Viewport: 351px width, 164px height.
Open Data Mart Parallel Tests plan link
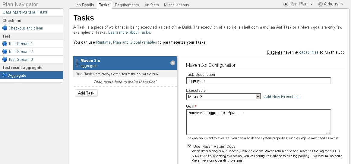25,13
